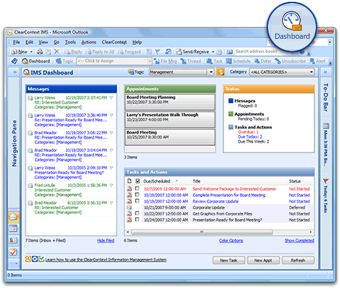The width and height of the screenshot is (340, 288).
Task: Click the File Msg toolbar icon
Action: click(165, 61)
